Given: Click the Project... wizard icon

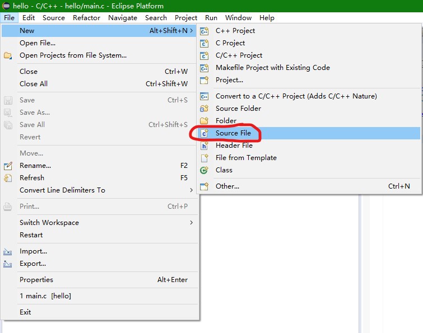Looking at the screenshot, I should (x=204, y=80).
